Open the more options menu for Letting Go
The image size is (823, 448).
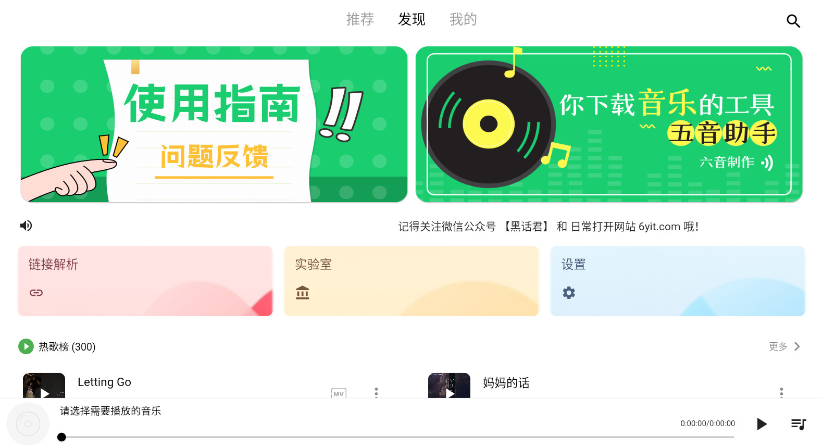[x=376, y=392]
